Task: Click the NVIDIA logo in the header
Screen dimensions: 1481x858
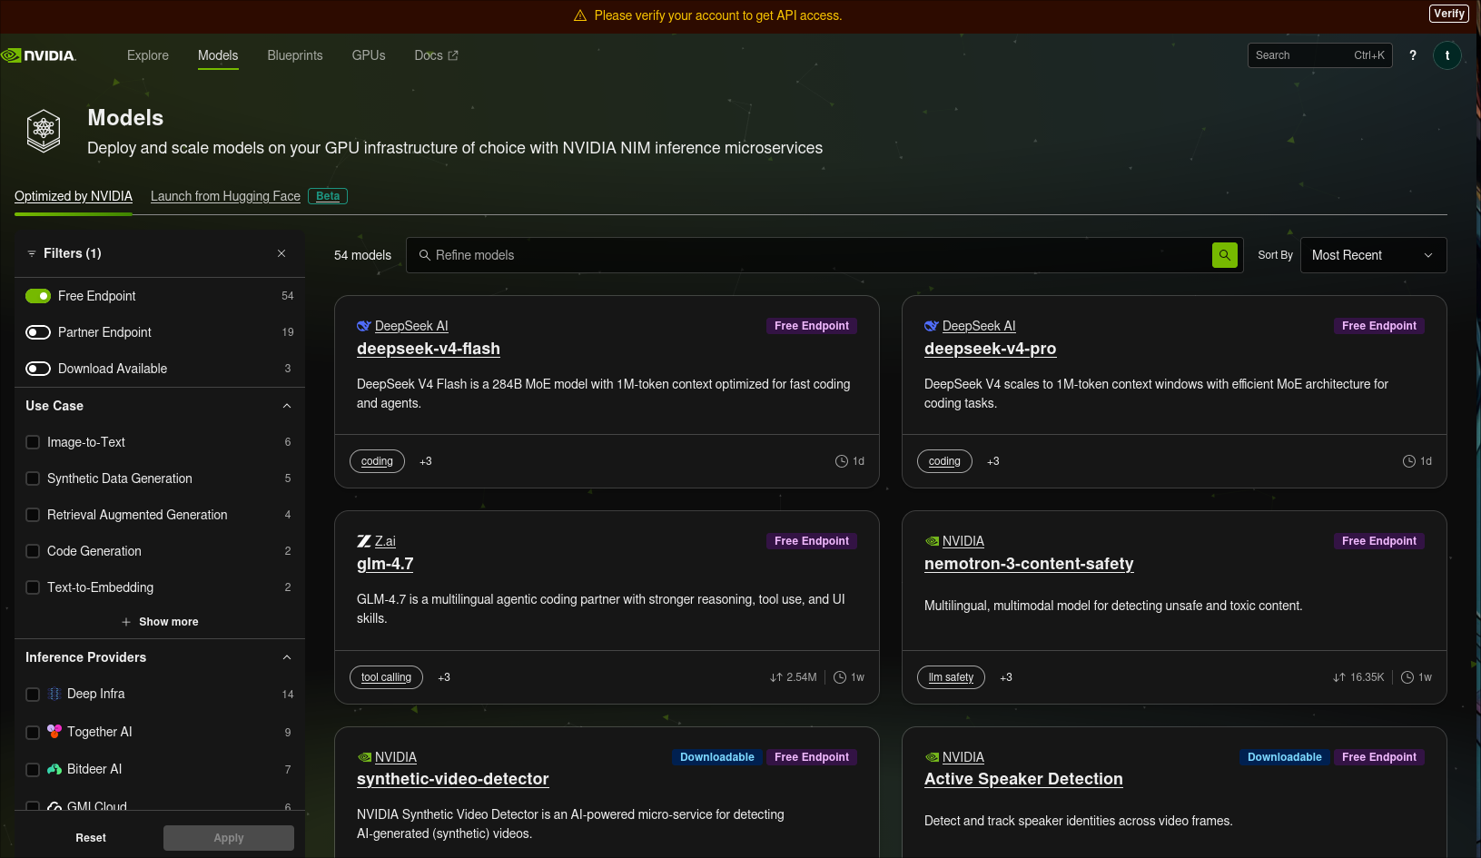Action: 38,55
